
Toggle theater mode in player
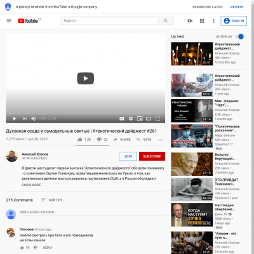[x=149, y=119]
